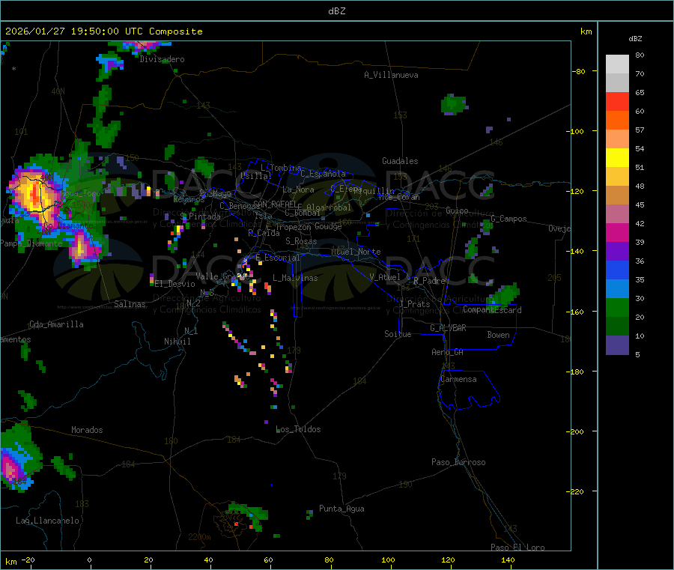Click the L_Malvinas location label
The width and height of the screenshot is (674, 570).
295,278
